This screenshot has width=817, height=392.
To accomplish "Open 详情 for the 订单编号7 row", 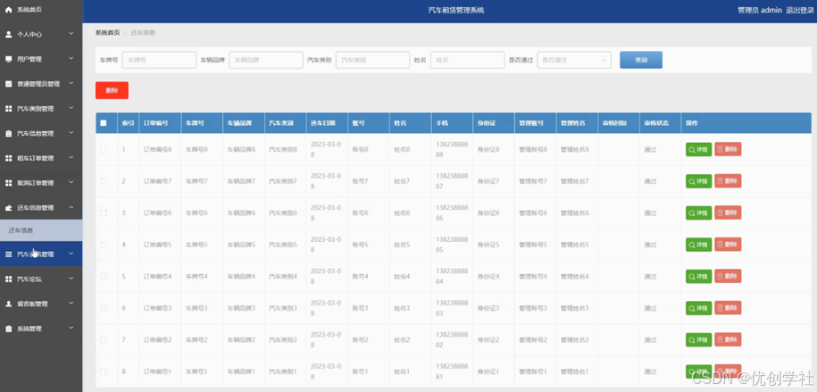I will tap(699, 181).
